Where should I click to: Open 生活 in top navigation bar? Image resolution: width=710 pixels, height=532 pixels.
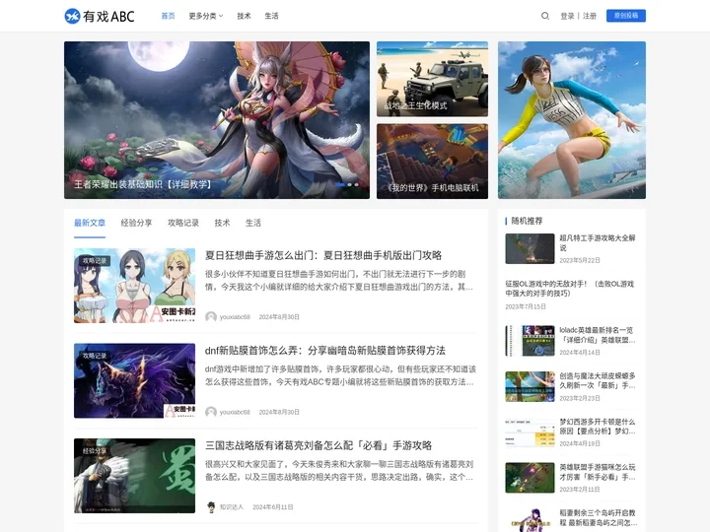(271, 16)
